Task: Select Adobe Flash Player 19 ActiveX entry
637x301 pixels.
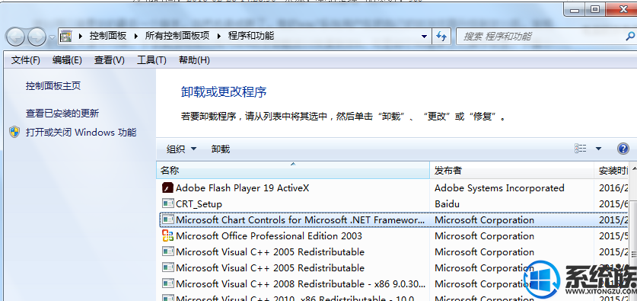Action: (x=243, y=188)
